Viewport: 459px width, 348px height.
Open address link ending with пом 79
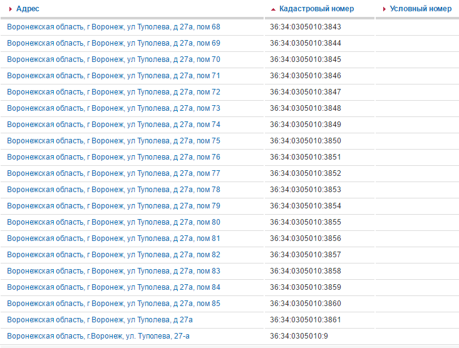pyautogui.click(x=113, y=206)
